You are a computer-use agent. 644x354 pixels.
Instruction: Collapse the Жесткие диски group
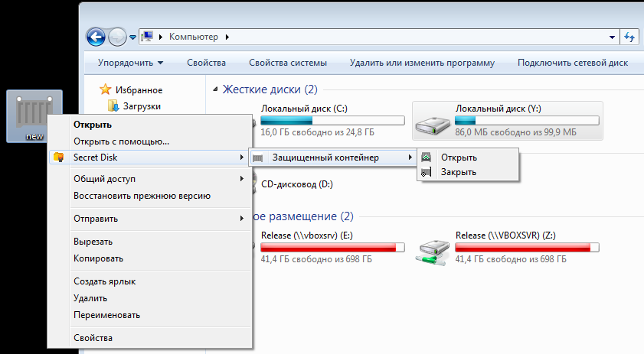[x=216, y=89]
